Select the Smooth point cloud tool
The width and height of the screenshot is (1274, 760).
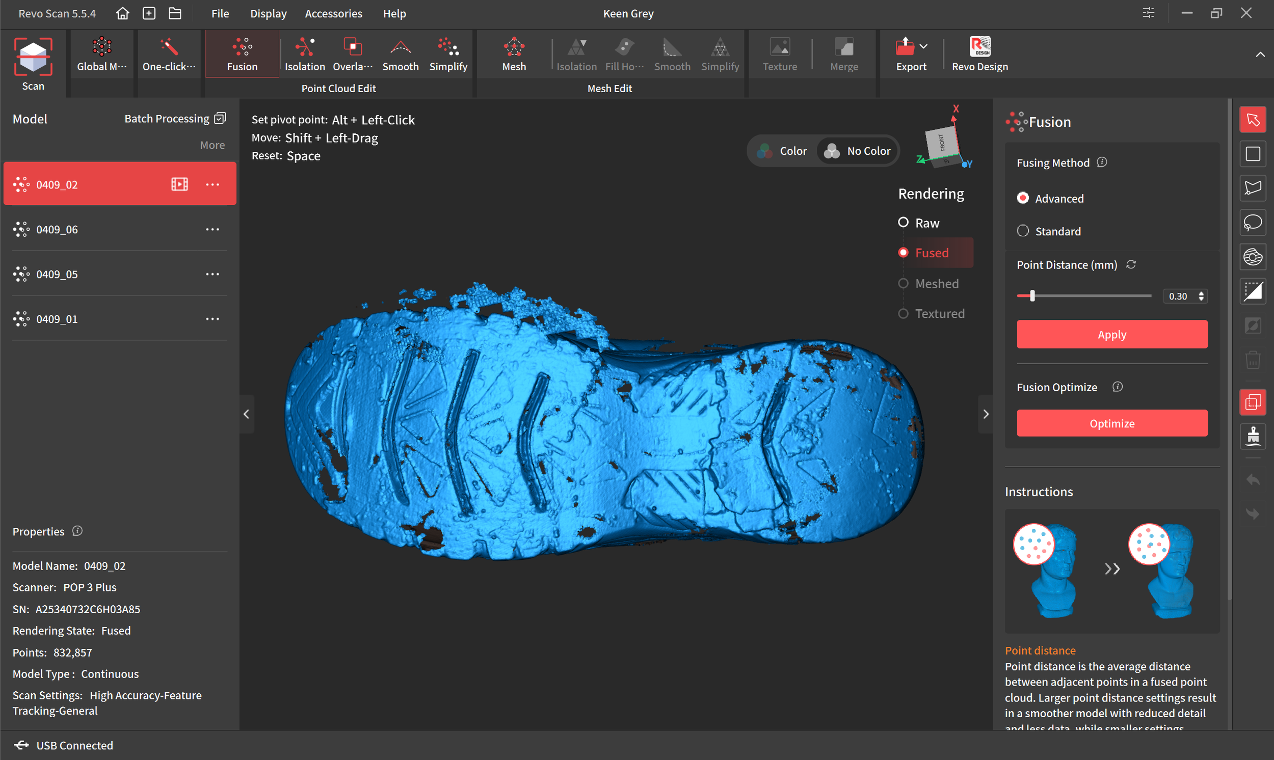(x=400, y=54)
